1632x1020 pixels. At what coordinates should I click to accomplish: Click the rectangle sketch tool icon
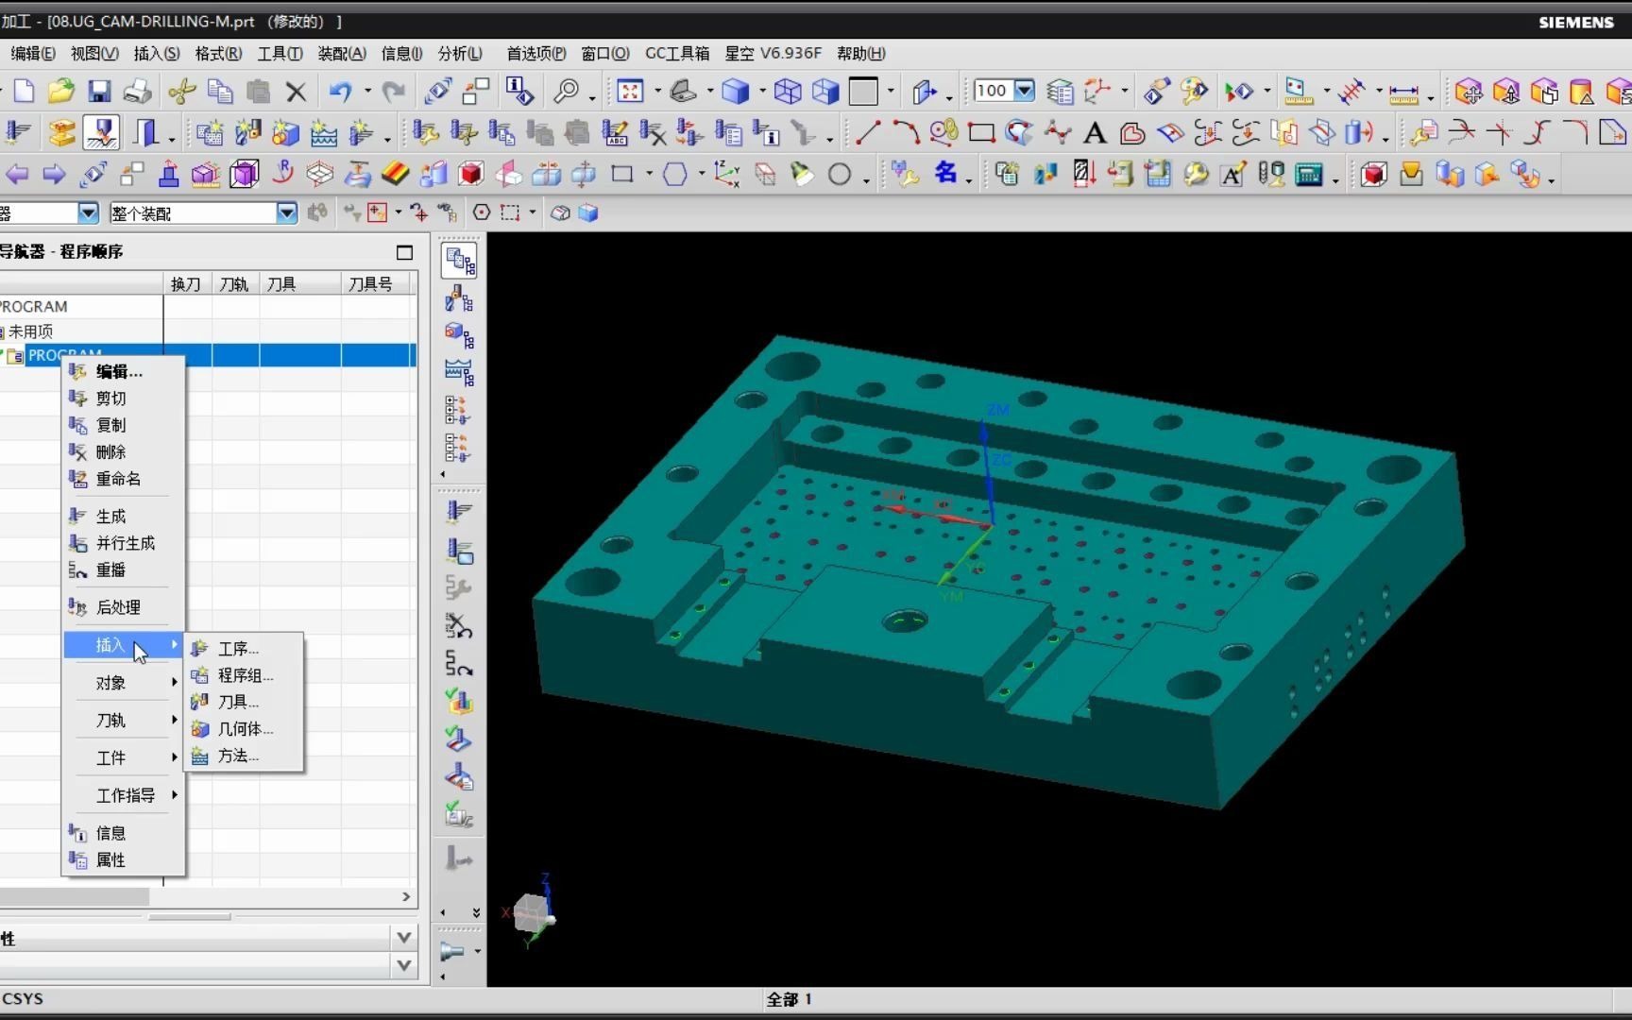coord(981,133)
